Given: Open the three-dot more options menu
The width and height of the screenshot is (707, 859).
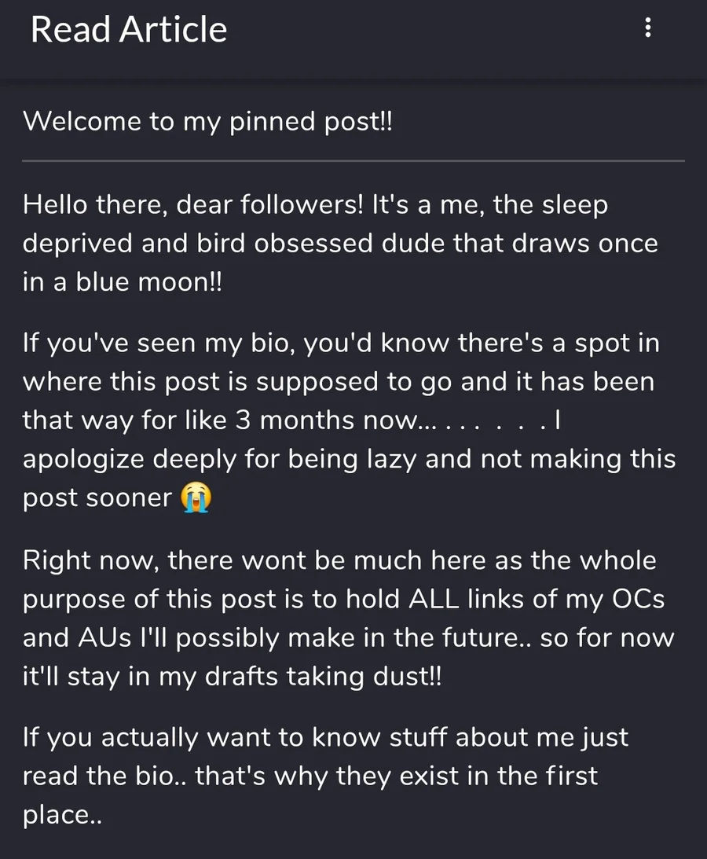Looking at the screenshot, I should coord(647,29).
